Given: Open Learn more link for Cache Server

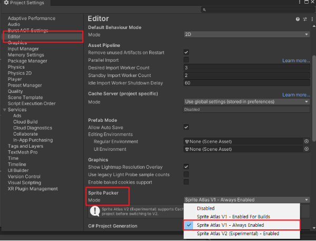Looking at the screenshot, I should point(296,95).
